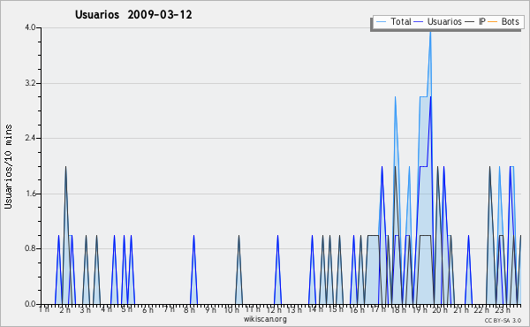Click the dark IP spike near 10 h
Viewport: 530px width, 327px height.
click(x=239, y=270)
